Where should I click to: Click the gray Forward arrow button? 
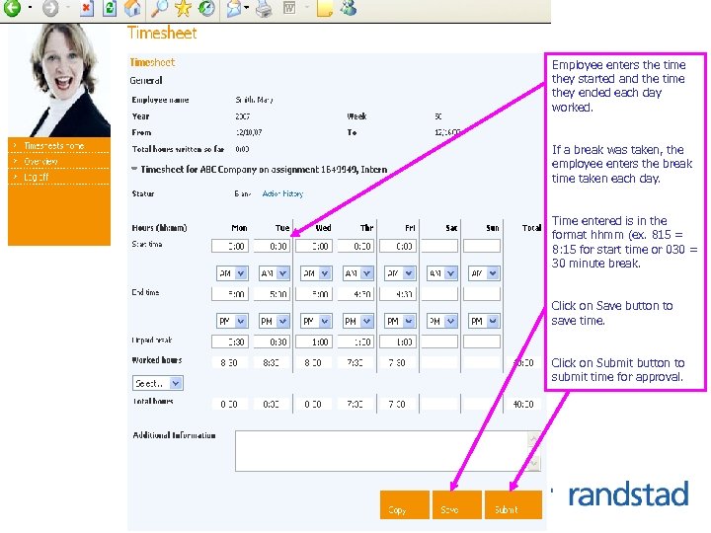pos(50,8)
